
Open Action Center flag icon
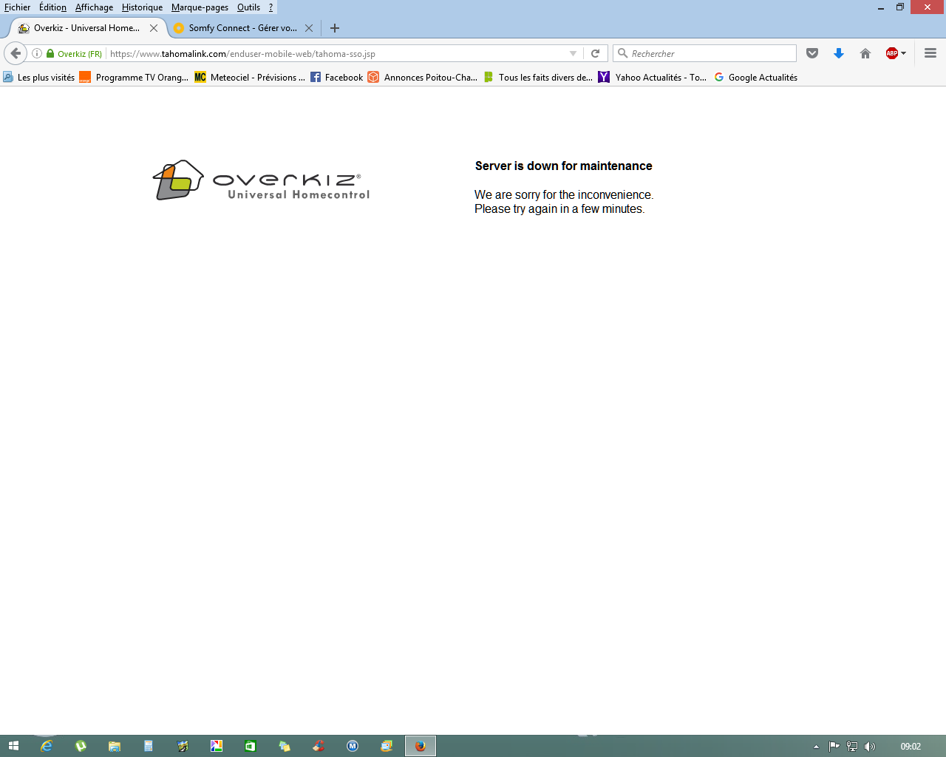pos(834,747)
